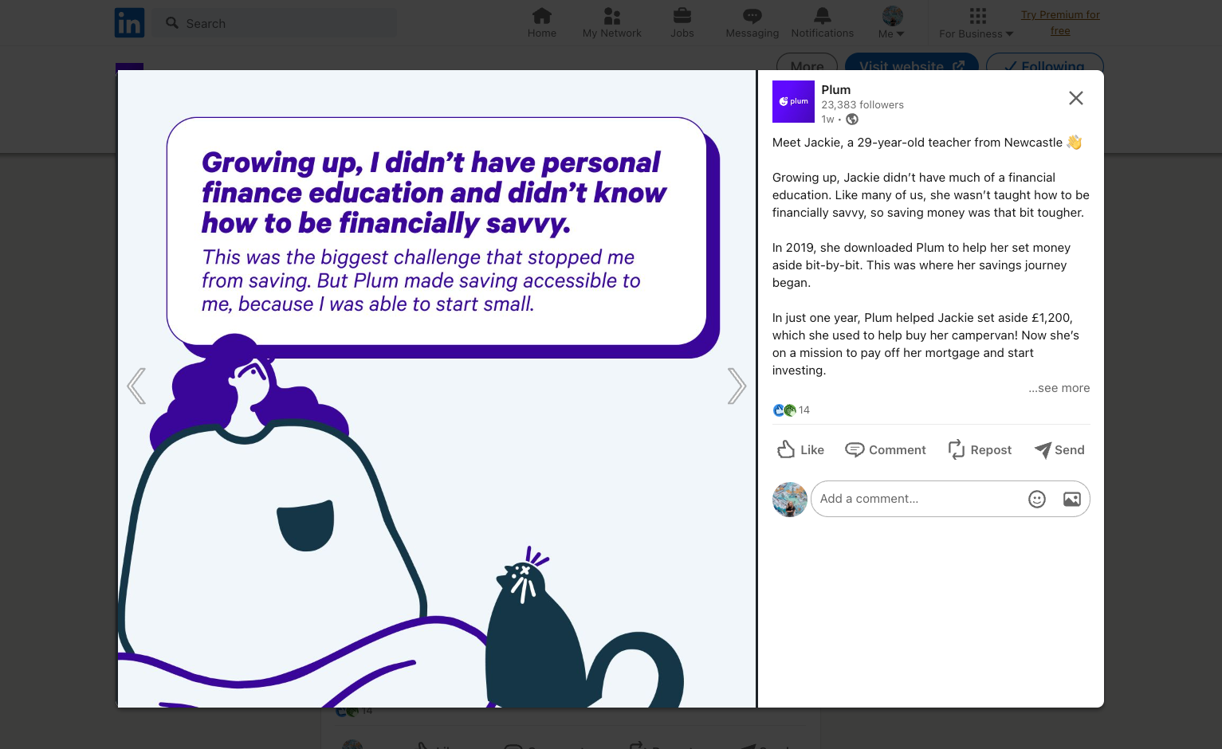Image resolution: width=1222 pixels, height=749 pixels.
Task: Click the globe visibility icon
Action: point(852,120)
